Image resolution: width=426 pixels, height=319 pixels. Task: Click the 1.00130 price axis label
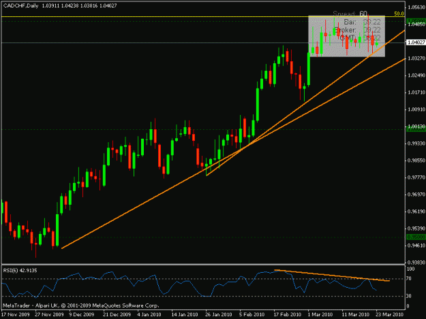(416, 127)
